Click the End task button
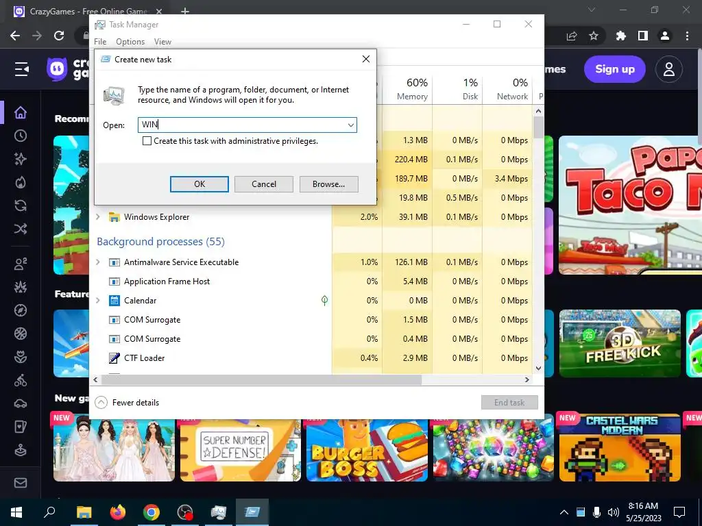 509,403
